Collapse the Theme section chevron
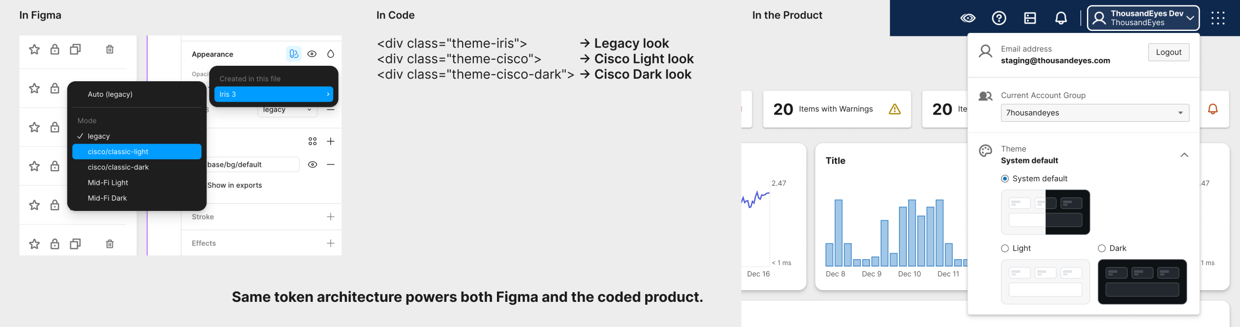The height and width of the screenshot is (327, 1240). tap(1184, 155)
